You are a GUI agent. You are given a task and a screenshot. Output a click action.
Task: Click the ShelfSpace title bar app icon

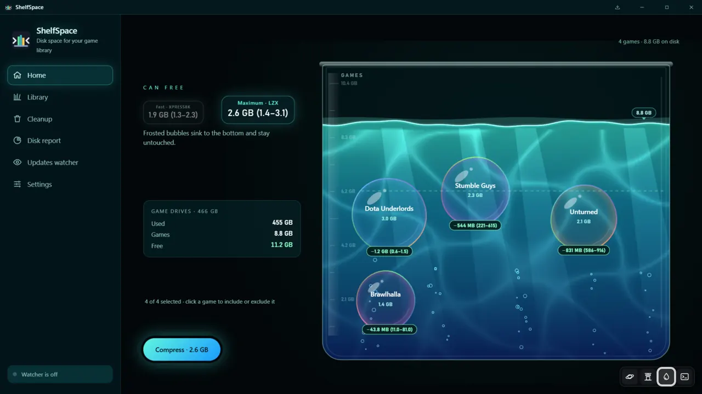click(x=8, y=7)
